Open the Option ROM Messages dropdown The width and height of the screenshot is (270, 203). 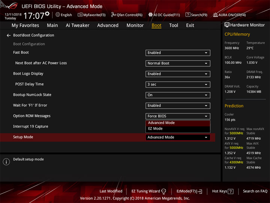click(178, 116)
